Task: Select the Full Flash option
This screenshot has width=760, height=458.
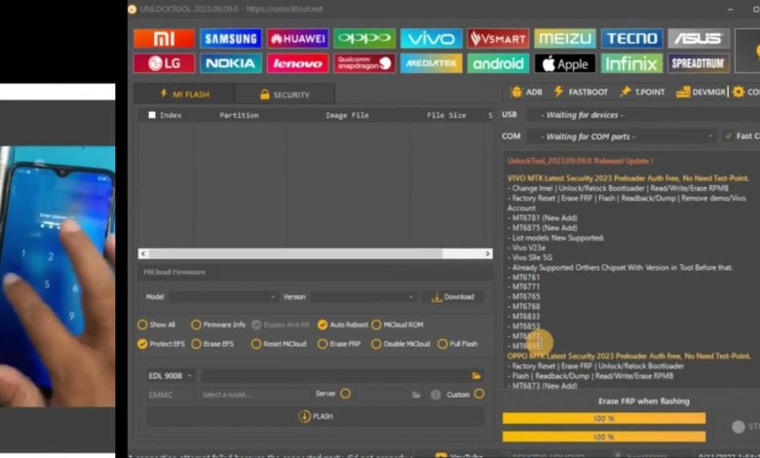Action: click(x=458, y=344)
